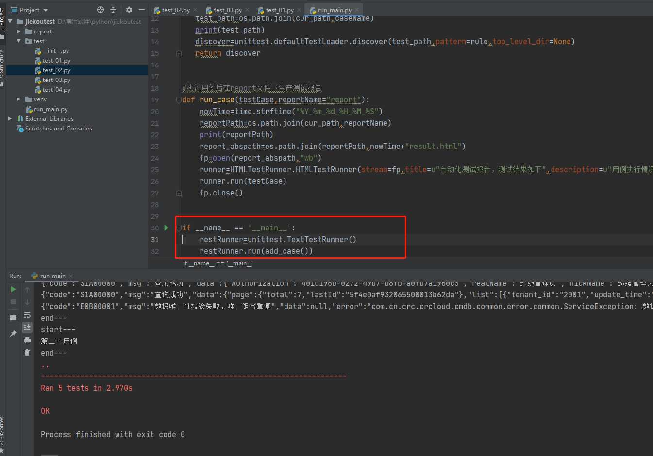The height and width of the screenshot is (456, 653).
Task: Rerun run_main with the green play icon
Action: click(13, 289)
